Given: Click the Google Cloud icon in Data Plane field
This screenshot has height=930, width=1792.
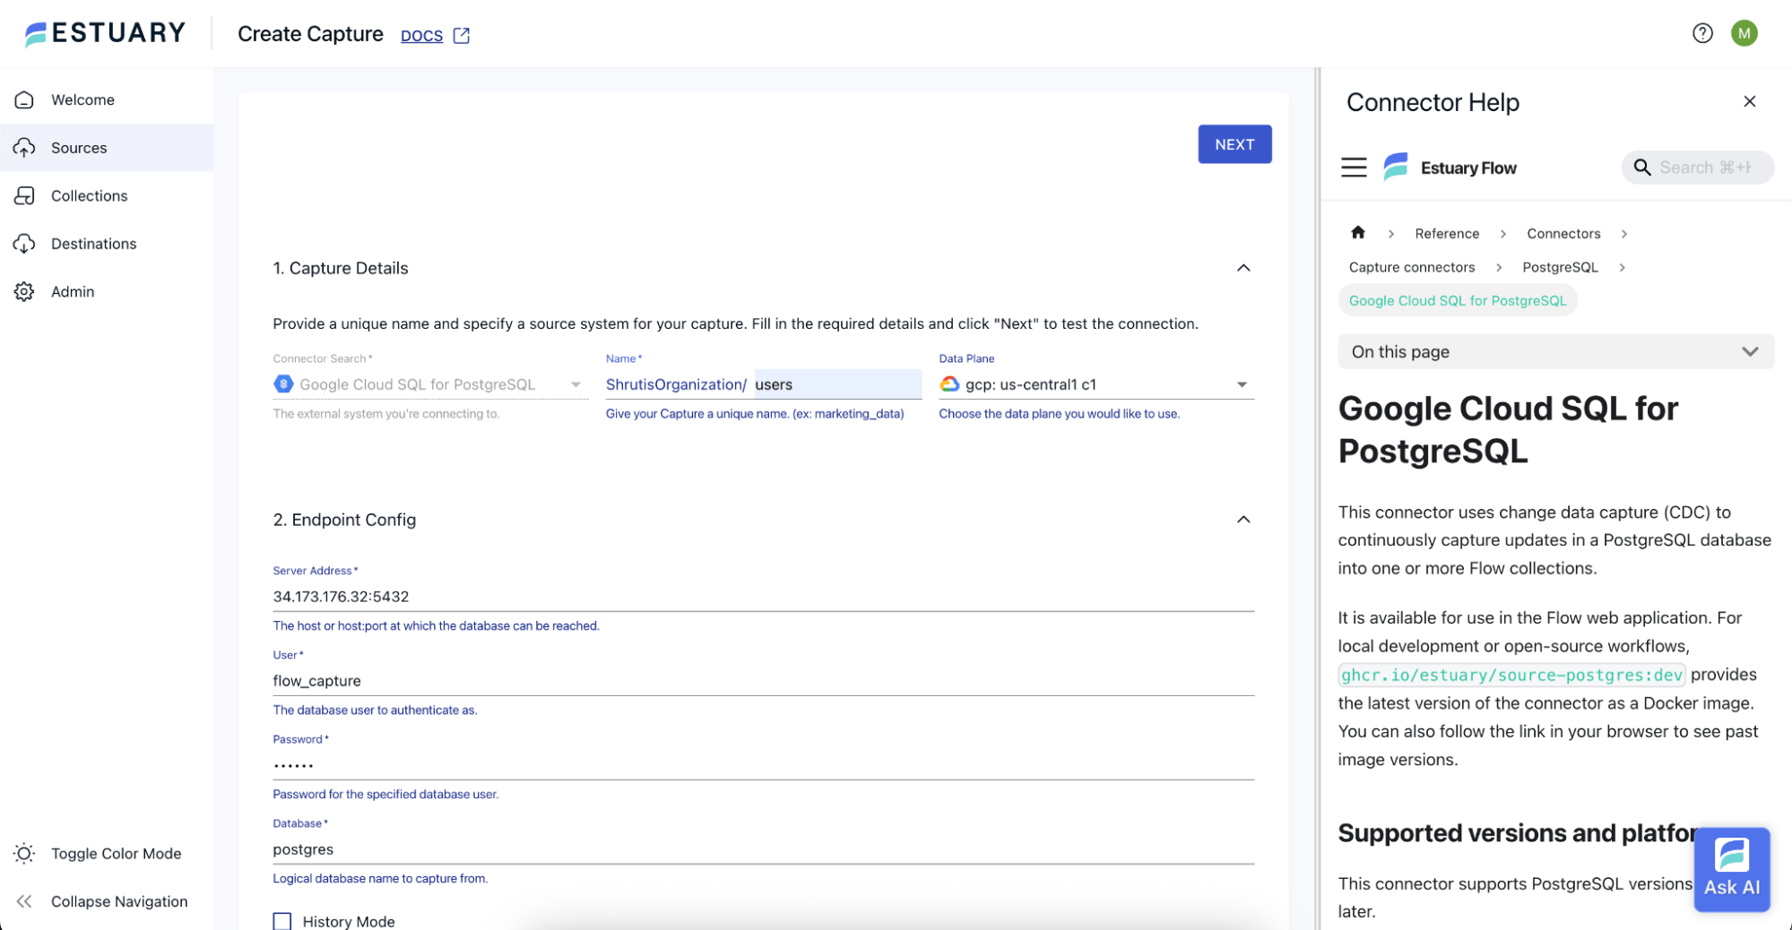Looking at the screenshot, I should coord(949,384).
